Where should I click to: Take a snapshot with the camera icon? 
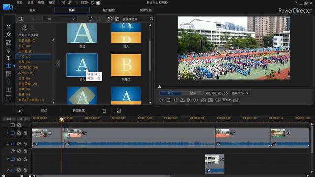203,100
